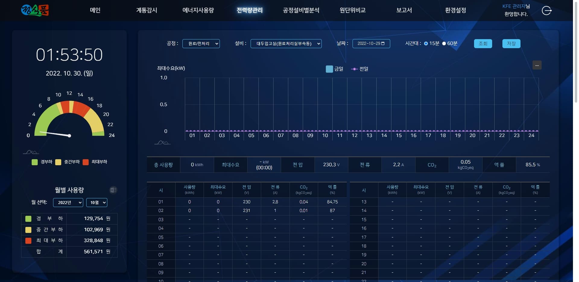Click the waveform icon below the gauge chart

pyautogui.click(x=31, y=152)
